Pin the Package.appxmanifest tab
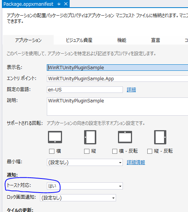This screenshot has width=188, height=212. [59, 4]
